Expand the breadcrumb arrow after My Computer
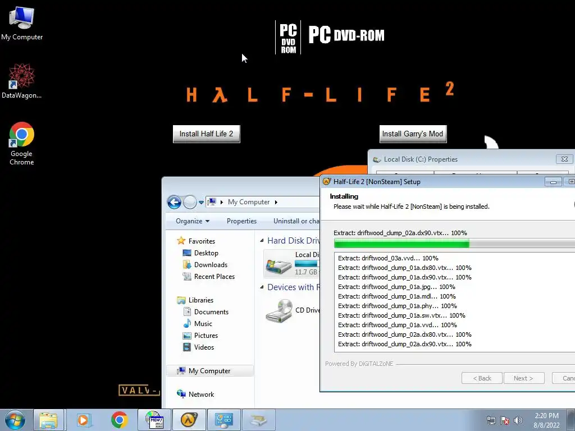Viewport: 575px width, 431px height. click(x=276, y=202)
